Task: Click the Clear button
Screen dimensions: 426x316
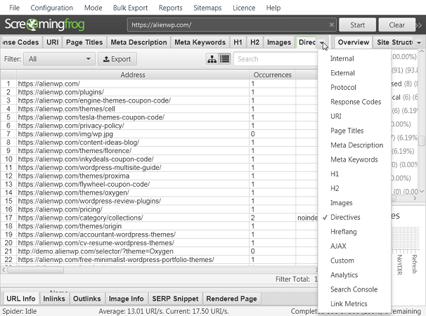Action: coord(397,25)
